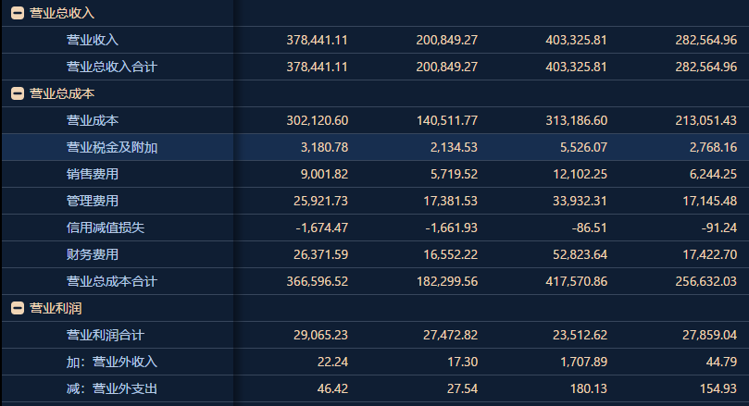749x406 pixels.
Task: Select the 加:营业外收入 row label
Action: click(112, 362)
